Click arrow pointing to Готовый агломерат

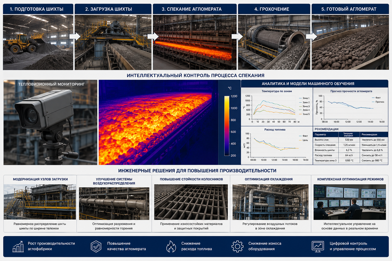point(311,36)
